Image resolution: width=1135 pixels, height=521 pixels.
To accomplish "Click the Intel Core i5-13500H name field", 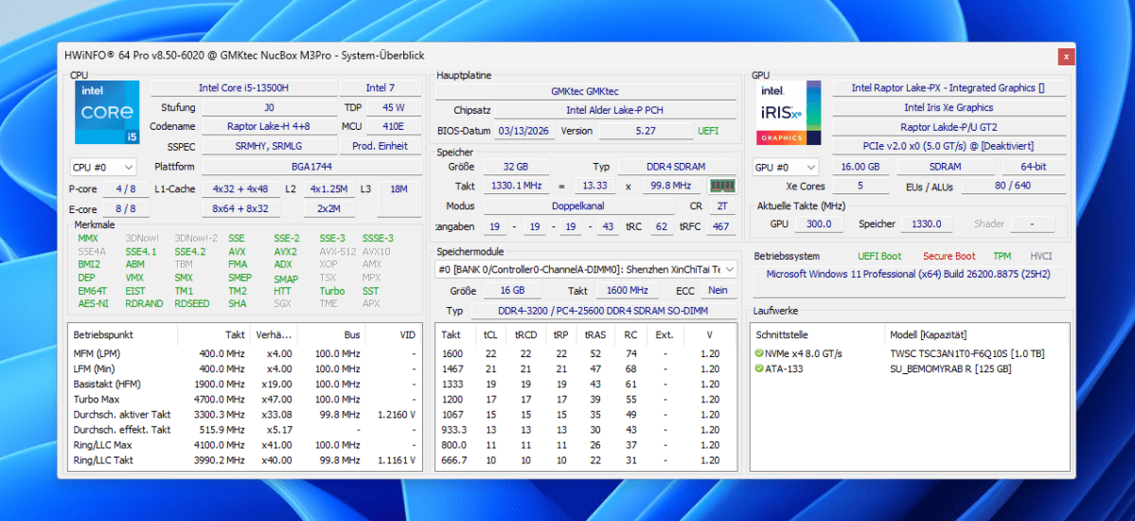I will point(243,88).
